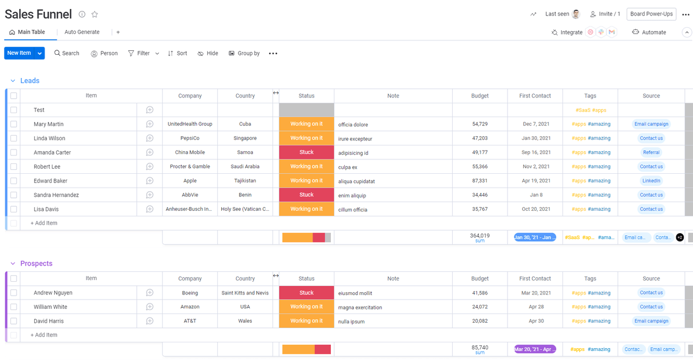Screen dimensions: 693x362
Task: Hide columns with the Hide tool
Action: tap(207, 53)
